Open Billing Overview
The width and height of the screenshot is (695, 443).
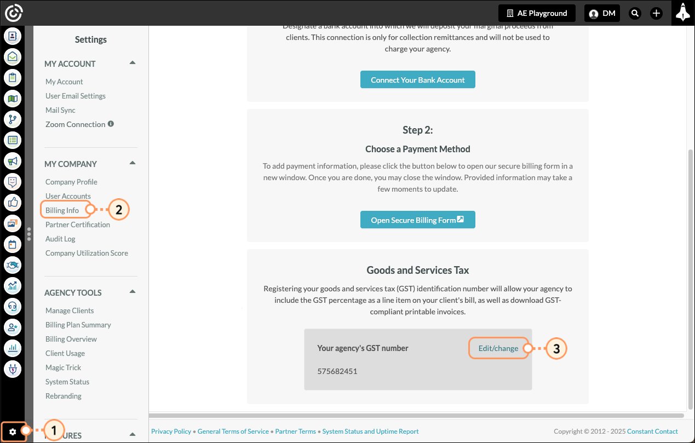(71, 339)
